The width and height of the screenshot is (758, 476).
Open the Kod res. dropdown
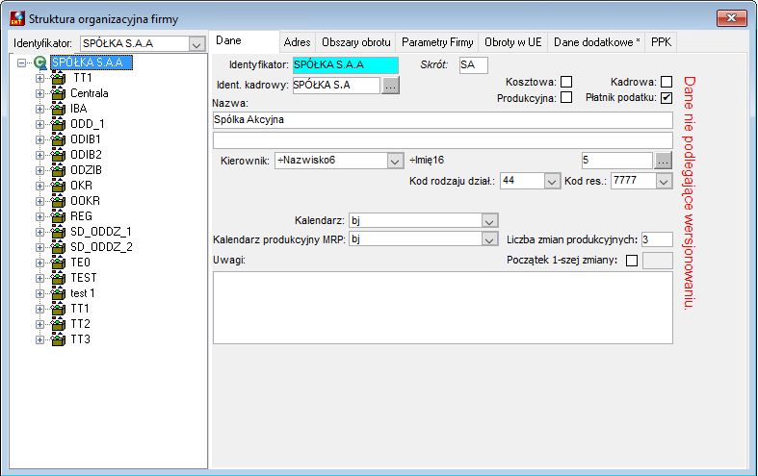(x=664, y=182)
